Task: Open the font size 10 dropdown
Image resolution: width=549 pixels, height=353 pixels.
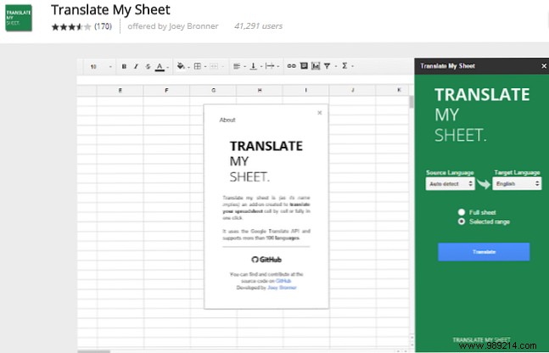Action: [x=101, y=66]
